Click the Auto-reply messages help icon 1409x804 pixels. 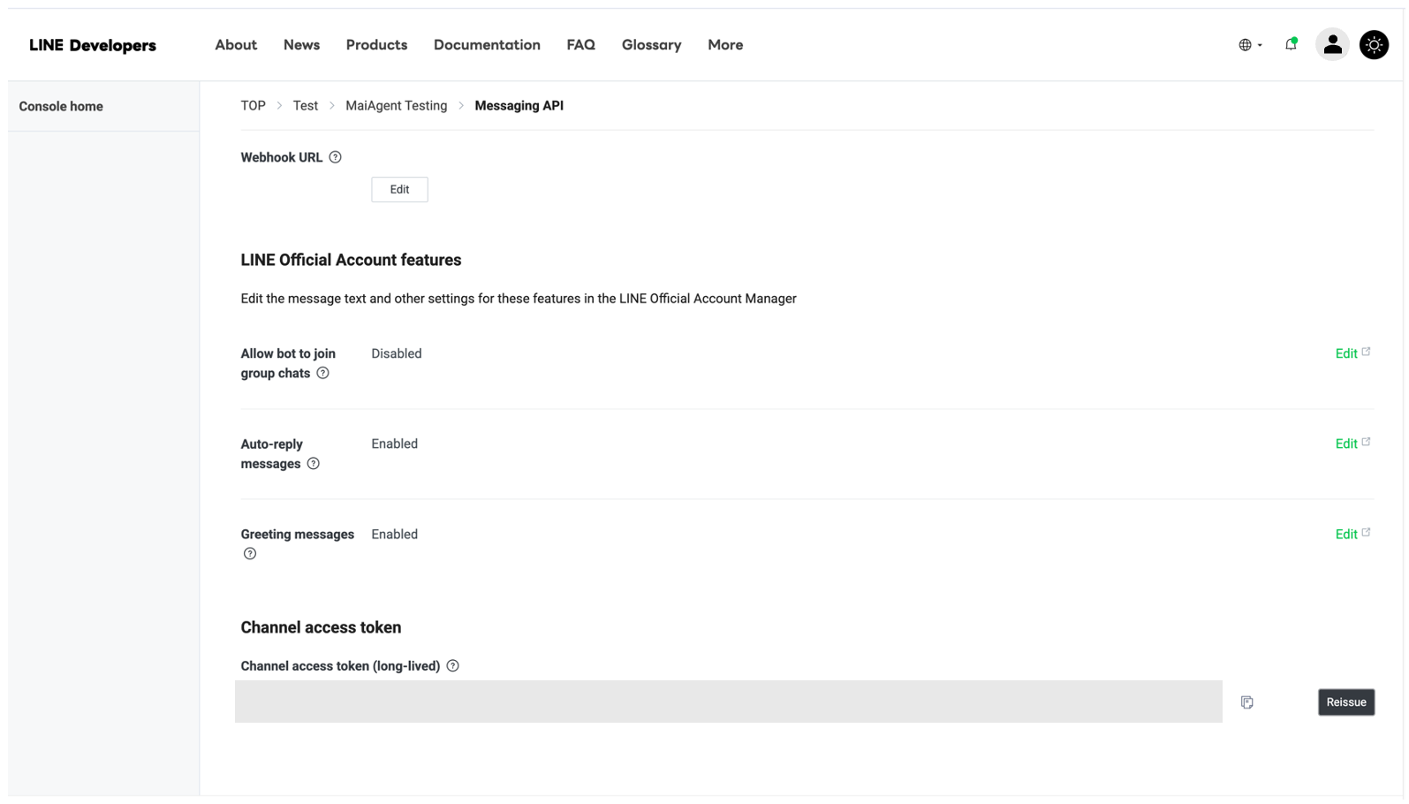click(x=314, y=464)
